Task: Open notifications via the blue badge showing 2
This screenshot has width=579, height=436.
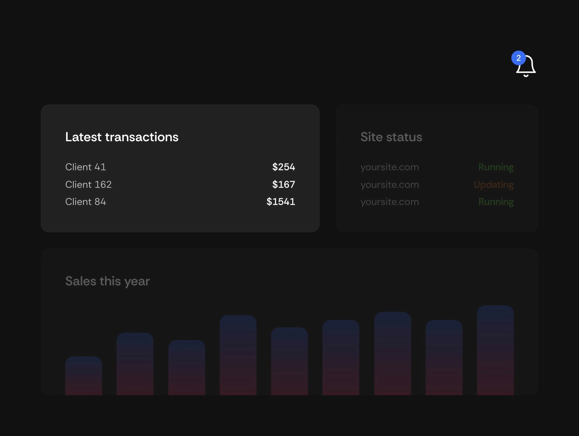Action: coord(518,58)
